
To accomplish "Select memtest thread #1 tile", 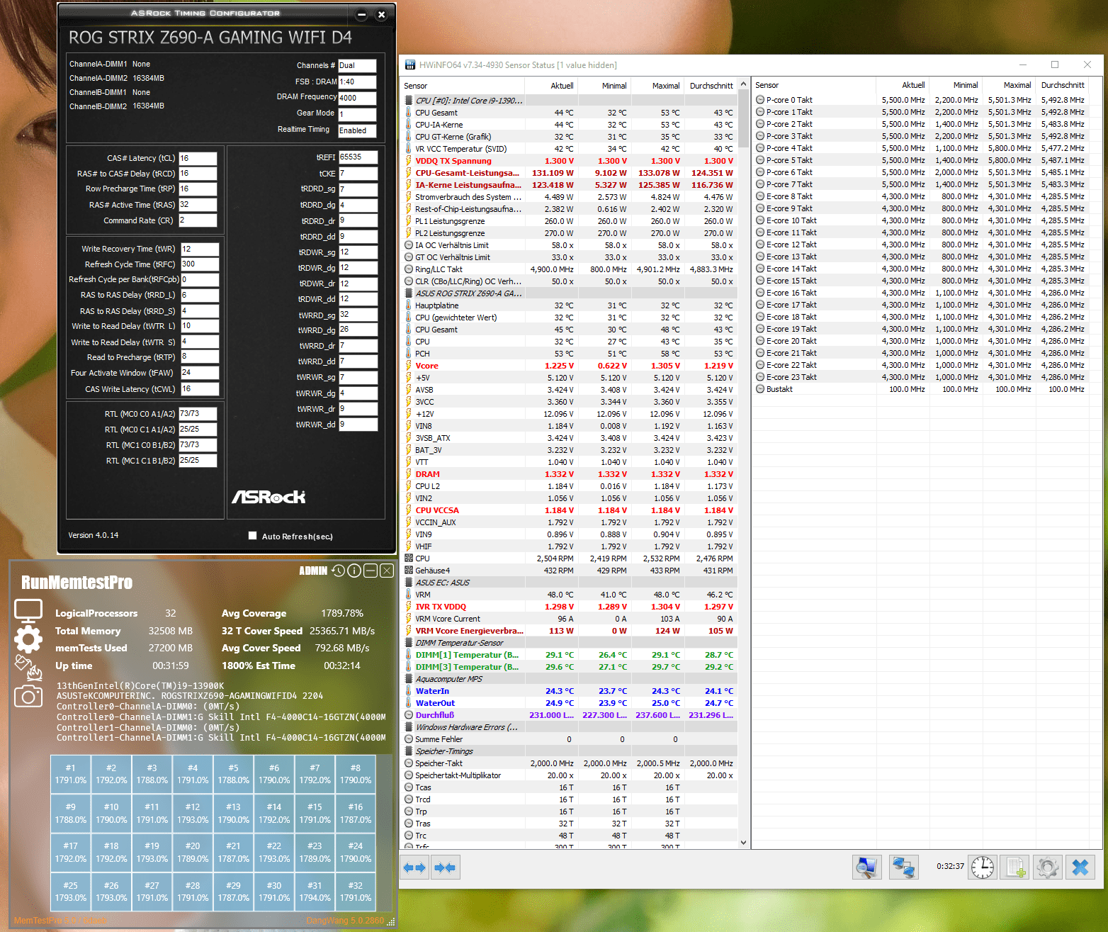I will coord(71,774).
